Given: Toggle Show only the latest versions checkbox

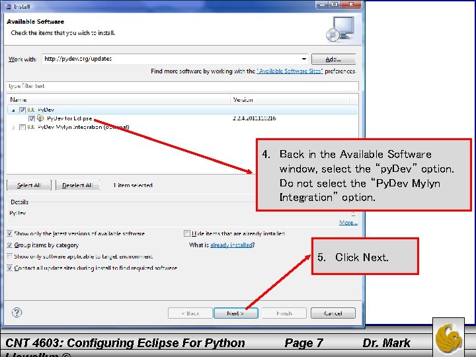Looking at the screenshot, I should click(9, 233).
